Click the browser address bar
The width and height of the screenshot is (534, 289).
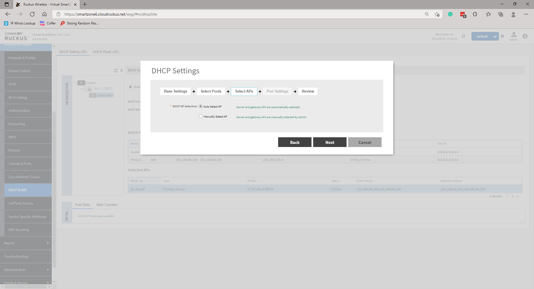coord(242,14)
